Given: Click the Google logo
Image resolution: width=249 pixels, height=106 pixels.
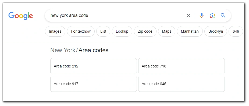Looking at the screenshot, I should [x=21, y=16].
